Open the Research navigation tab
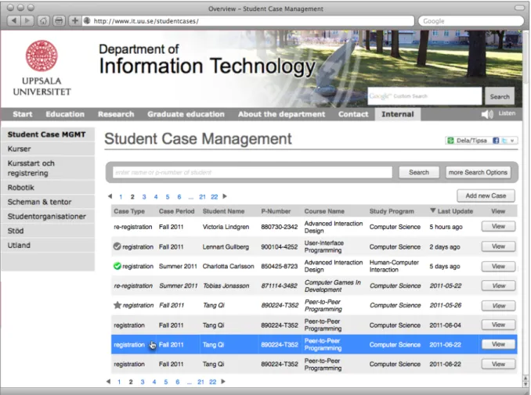The height and width of the screenshot is (395, 531). tap(116, 114)
